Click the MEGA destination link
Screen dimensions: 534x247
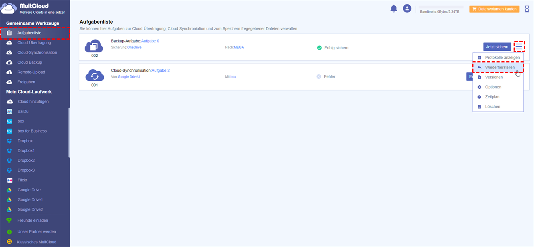coord(239,47)
